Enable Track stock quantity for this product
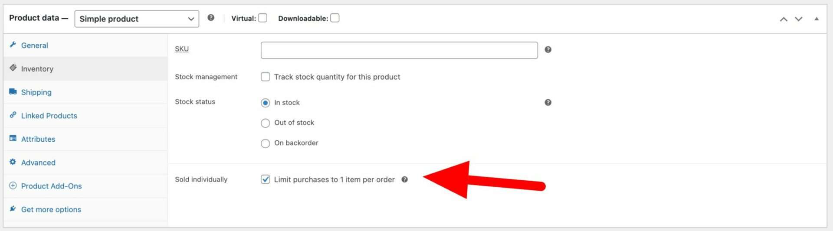 [265, 77]
